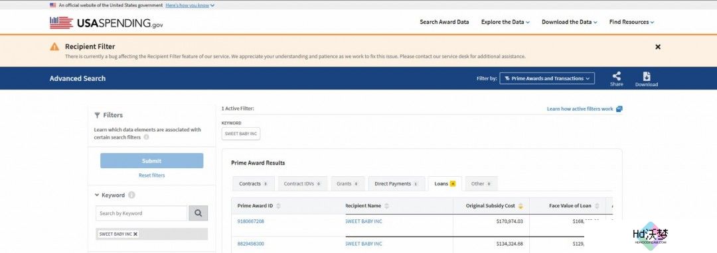The height and width of the screenshot is (253, 717).
Task: Expand Here's how you know
Action: click(x=190, y=5)
